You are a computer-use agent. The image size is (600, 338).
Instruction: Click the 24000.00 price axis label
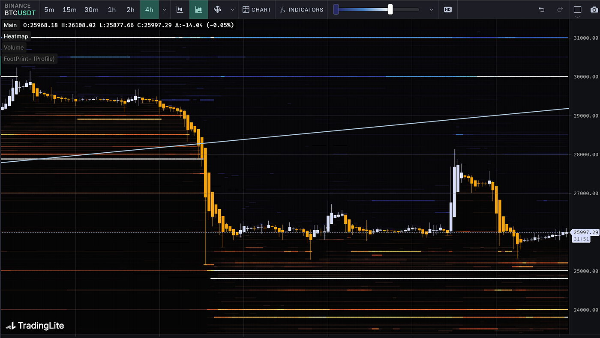585,310
